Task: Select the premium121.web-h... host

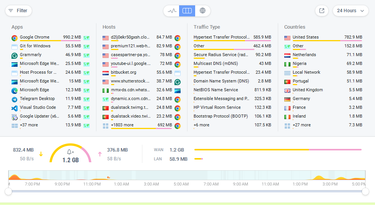Action: click(141, 46)
